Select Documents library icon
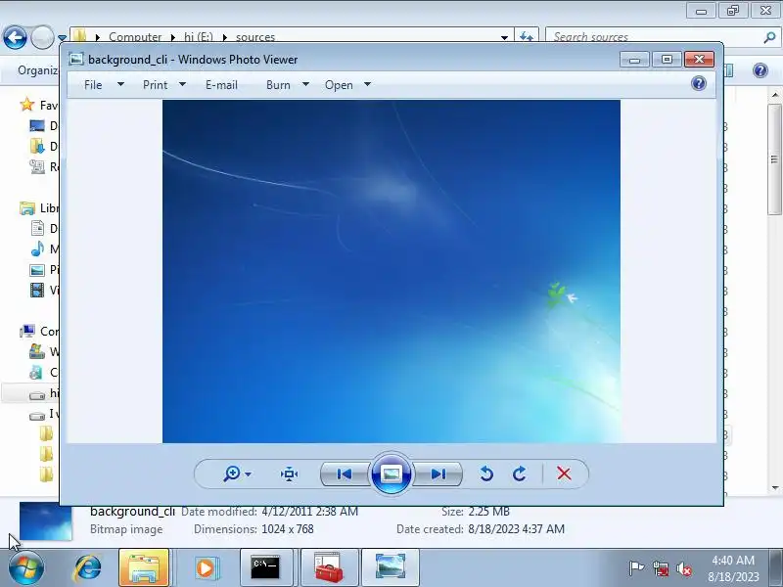 pyautogui.click(x=37, y=228)
